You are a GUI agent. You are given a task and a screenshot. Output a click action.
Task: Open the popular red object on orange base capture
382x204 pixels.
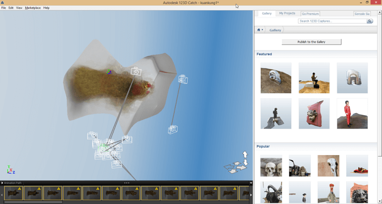point(357,165)
